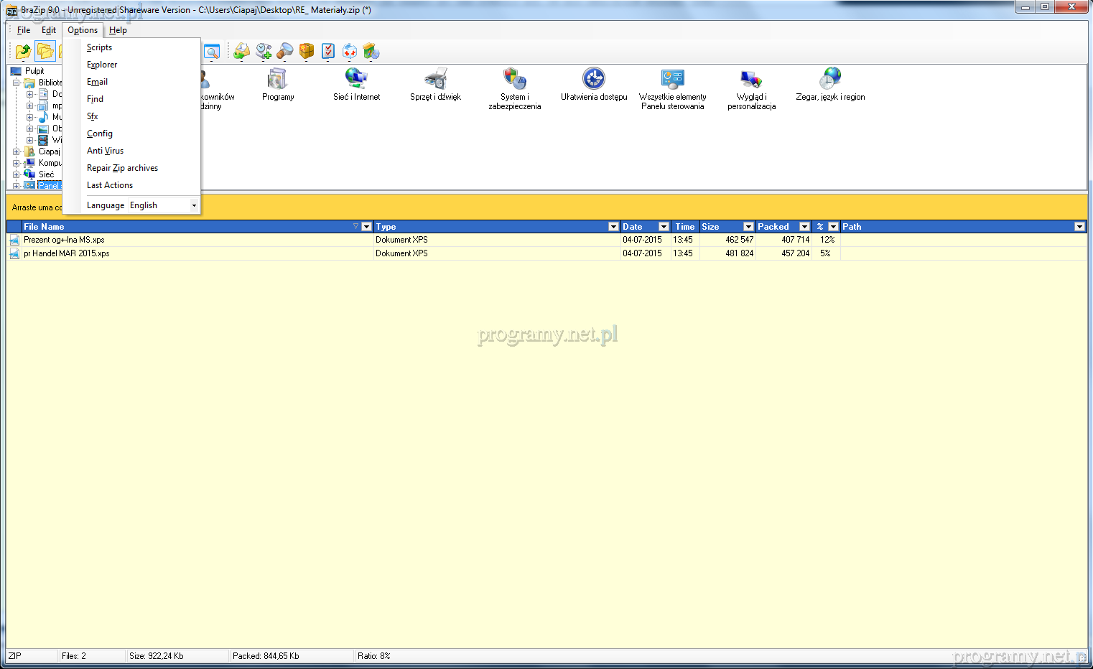Click the first-aid repair kit toolbar icon

350,51
